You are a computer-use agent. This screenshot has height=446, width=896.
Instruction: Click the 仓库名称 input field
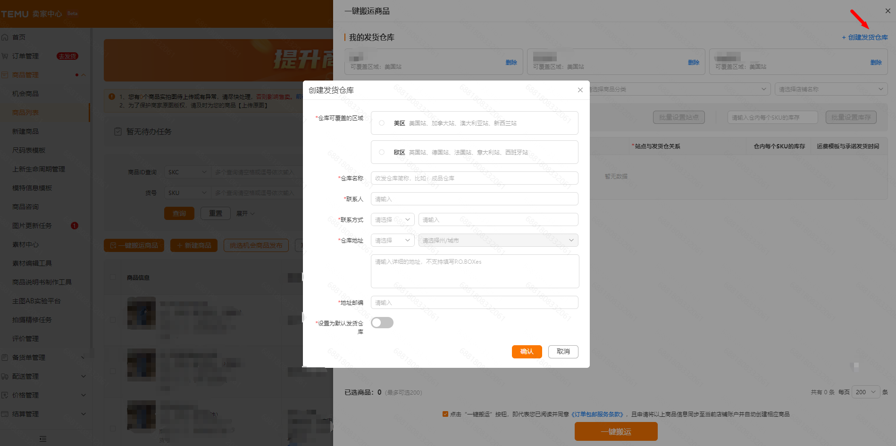click(474, 178)
